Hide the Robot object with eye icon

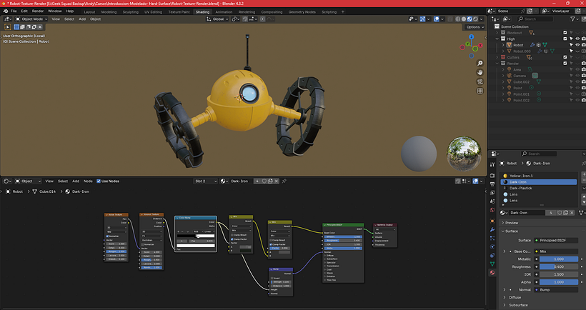tap(577, 45)
